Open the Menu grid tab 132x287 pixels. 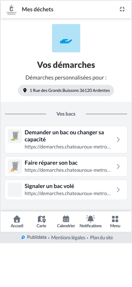pos(115,222)
